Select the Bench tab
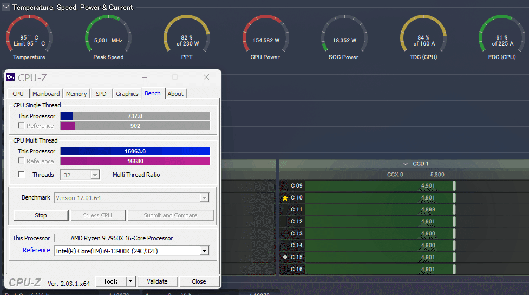 pos(153,93)
